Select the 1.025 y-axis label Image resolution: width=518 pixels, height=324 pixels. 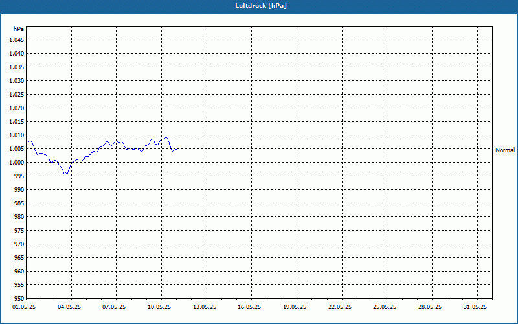pos(17,94)
